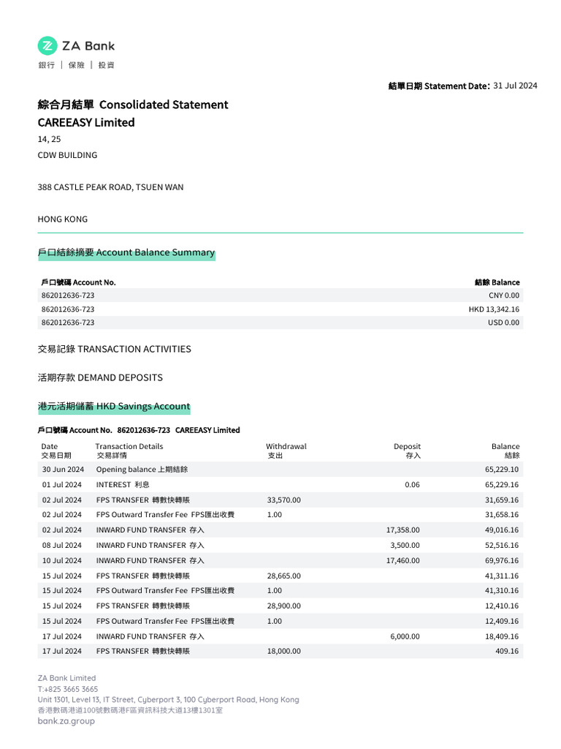Select the deposit amount 6,000.00
The width and height of the screenshot is (561, 749).
point(405,637)
